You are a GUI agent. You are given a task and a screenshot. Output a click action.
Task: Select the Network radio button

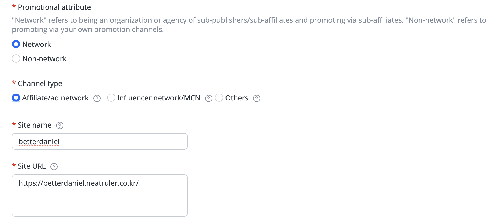coord(16,44)
